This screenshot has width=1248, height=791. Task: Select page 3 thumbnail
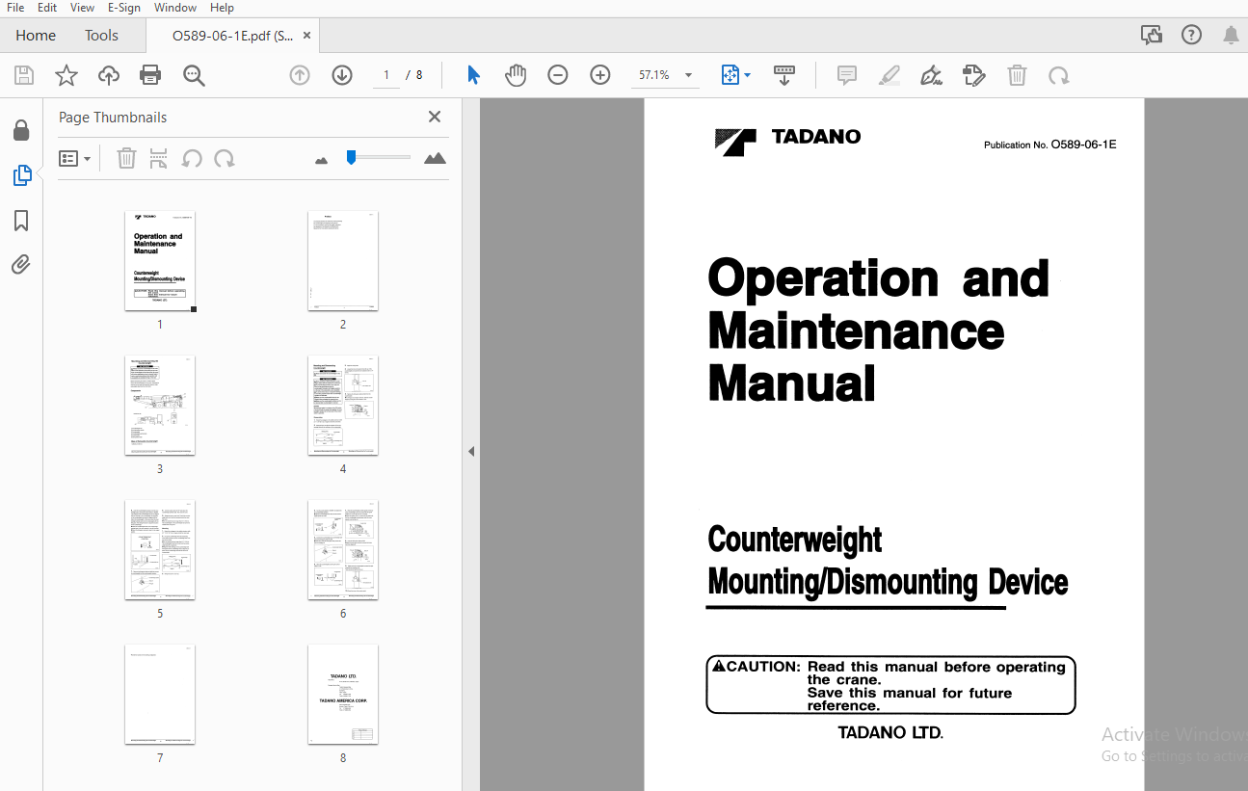(x=160, y=406)
